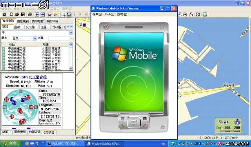Create a new file in PAPAGO toolbar
Viewport: 251px width, 147px height.
point(11,15)
